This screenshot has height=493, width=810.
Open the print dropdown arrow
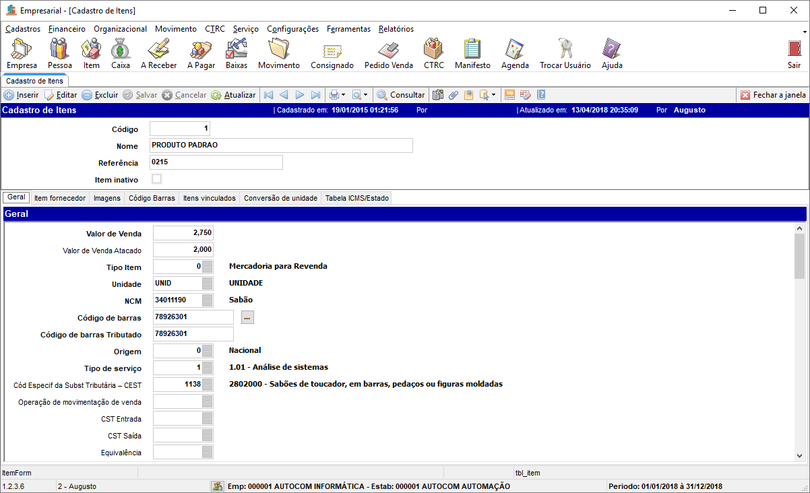point(343,96)
